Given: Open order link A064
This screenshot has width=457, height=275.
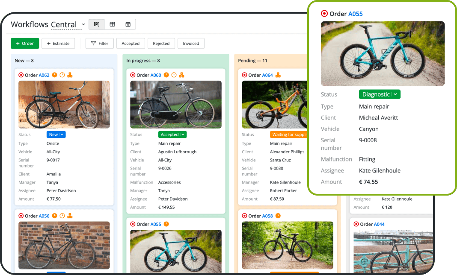Looking at the screenshot, I should point(267,75).
